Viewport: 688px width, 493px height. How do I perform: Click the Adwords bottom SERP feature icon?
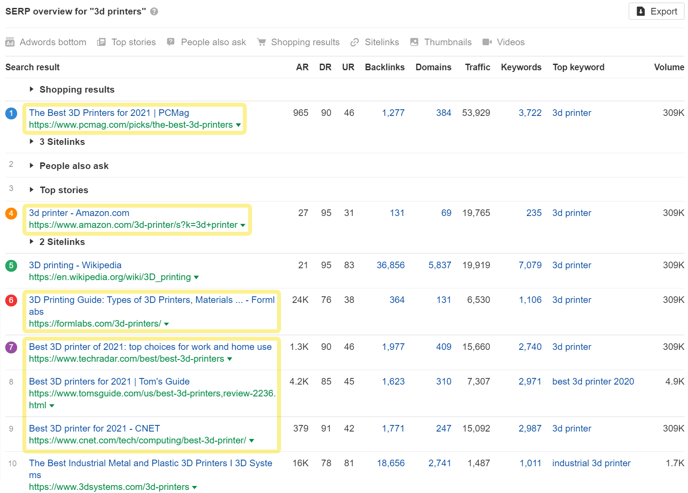point(10,42)
